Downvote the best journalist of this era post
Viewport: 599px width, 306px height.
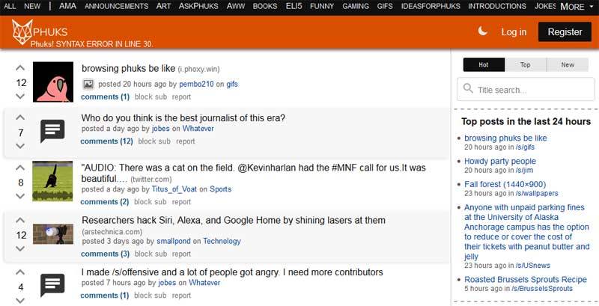point(20,146)
